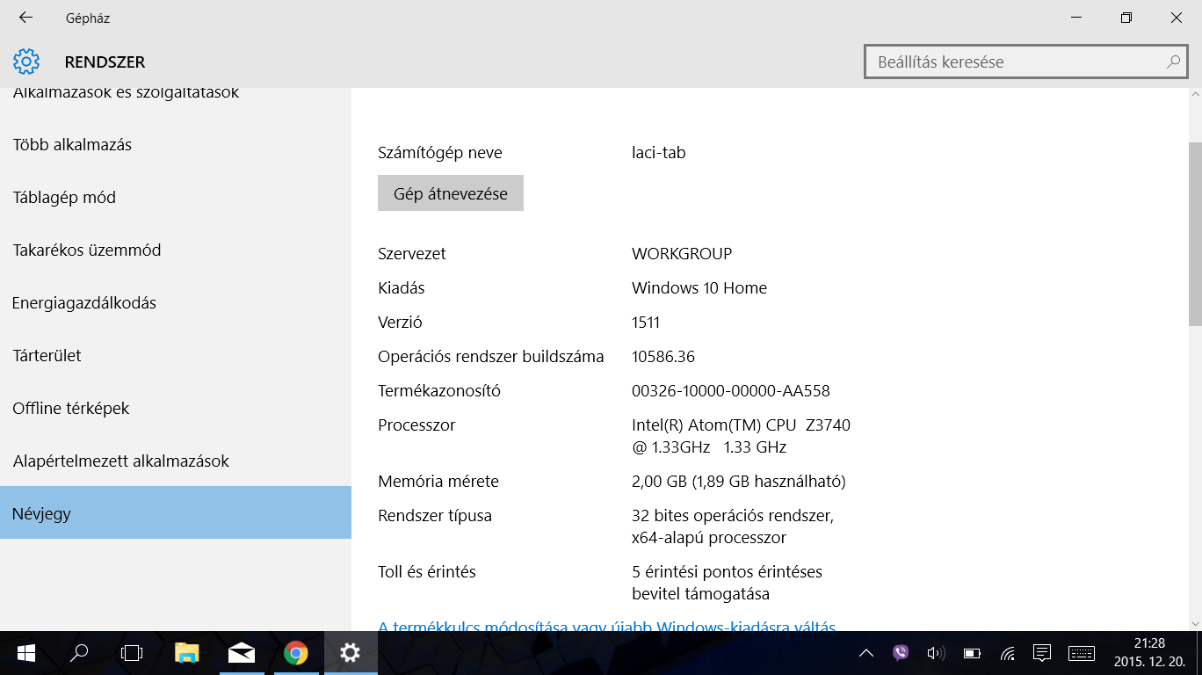Click the Számítógép neve label
1202x675 pixels.
click(440, 153)
